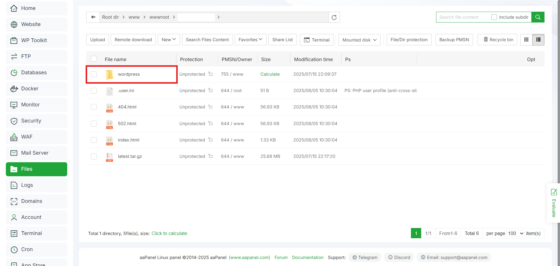Open the Favorites dropdown
Image resolution: width=560 pixels, height=266 pixels.
(250, 40)
